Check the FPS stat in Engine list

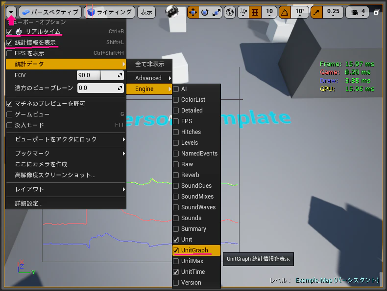(x=176, y=121)
